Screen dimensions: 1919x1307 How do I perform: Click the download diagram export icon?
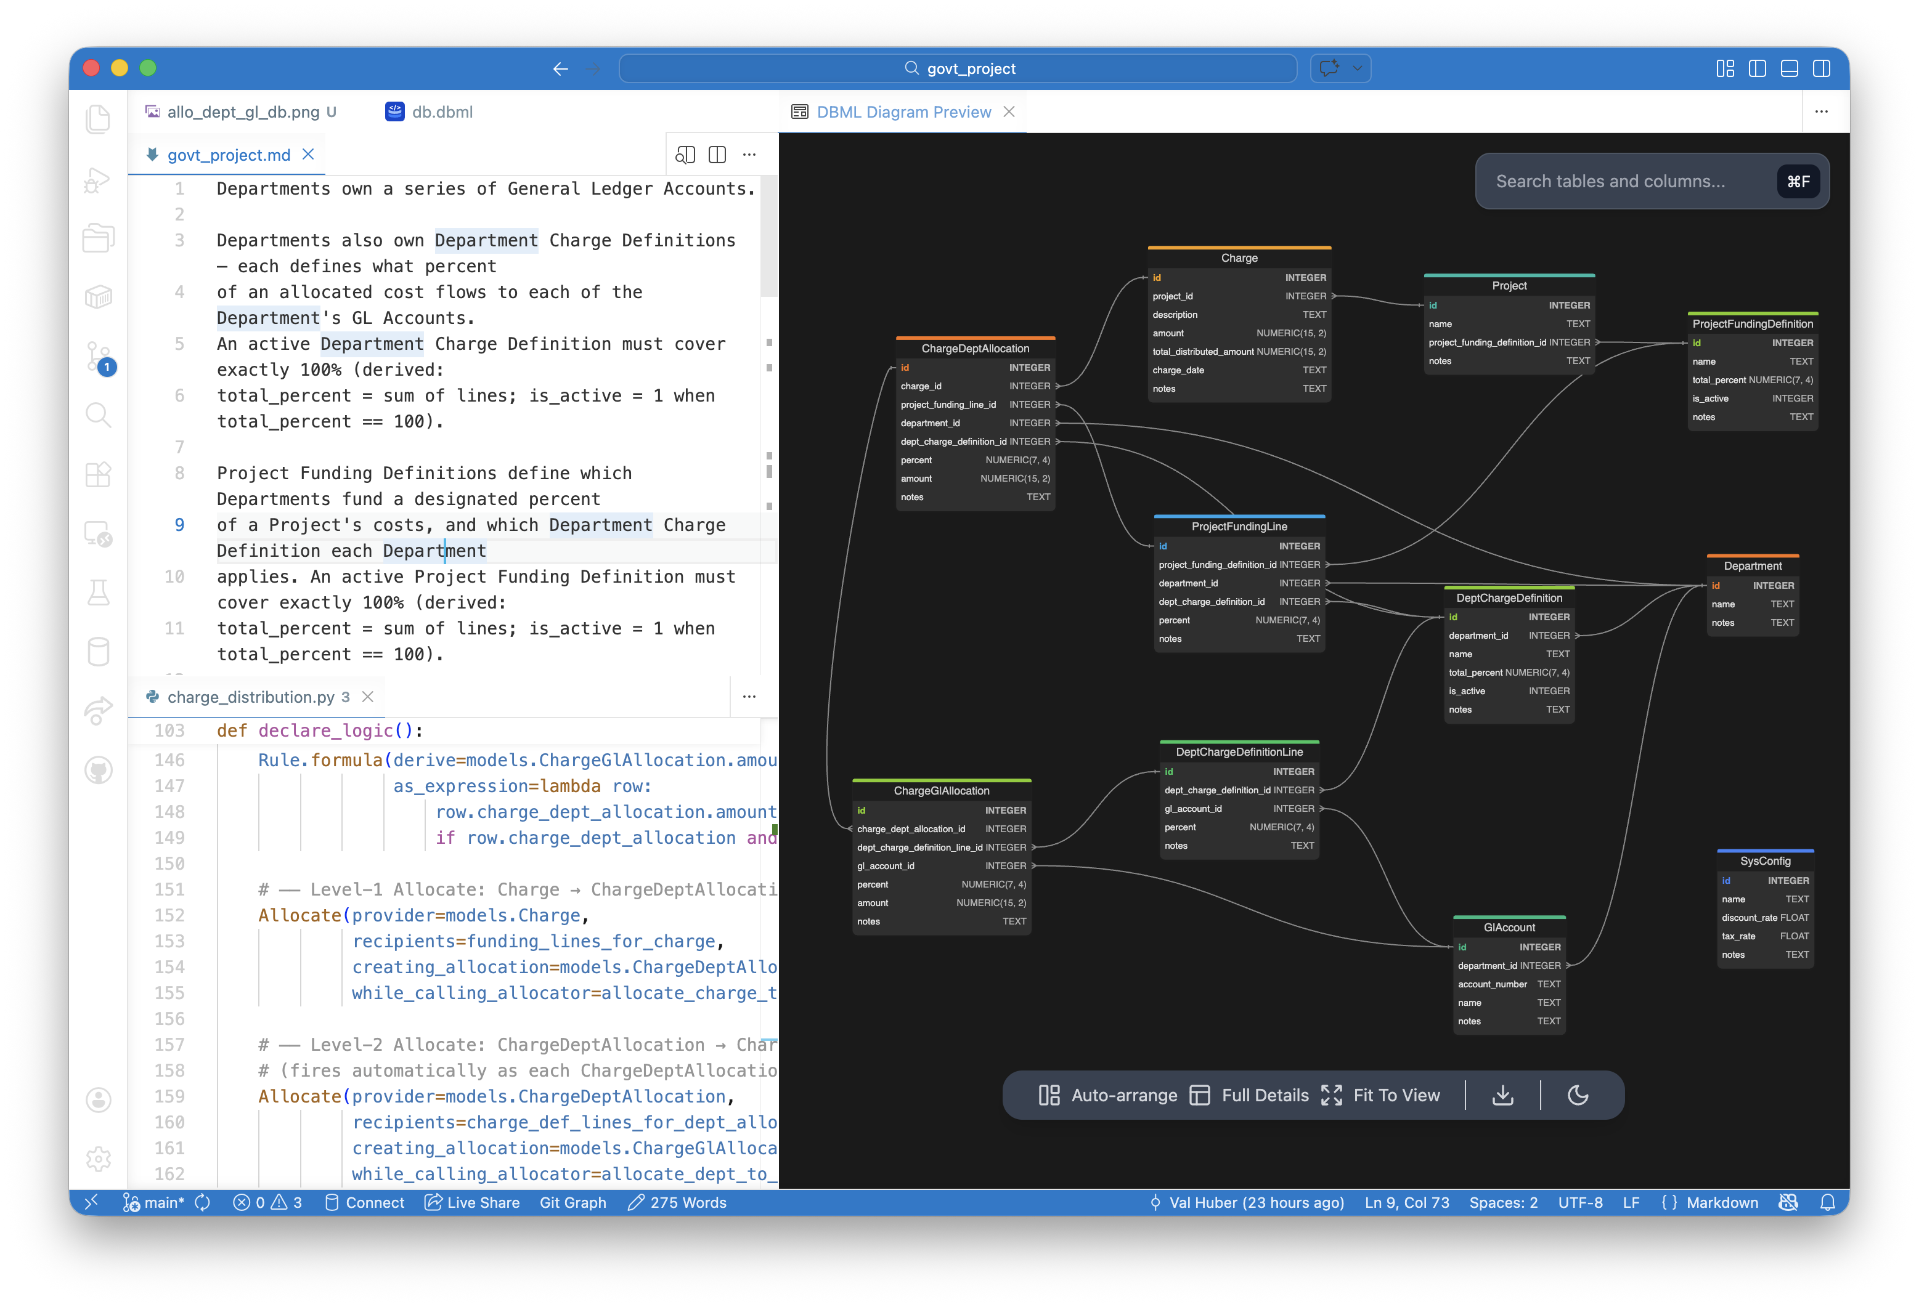[1503, 1095]
